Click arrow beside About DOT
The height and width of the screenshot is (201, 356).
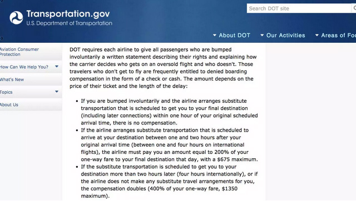coord(215,36)
